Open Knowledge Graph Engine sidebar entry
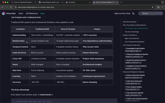 [135, 49]
